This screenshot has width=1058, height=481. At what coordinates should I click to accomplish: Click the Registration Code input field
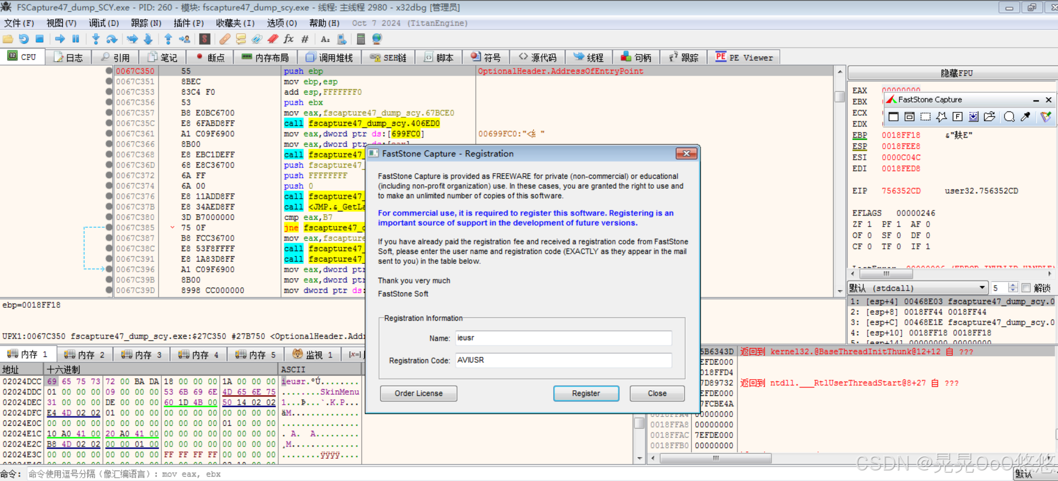coord(563,360)
